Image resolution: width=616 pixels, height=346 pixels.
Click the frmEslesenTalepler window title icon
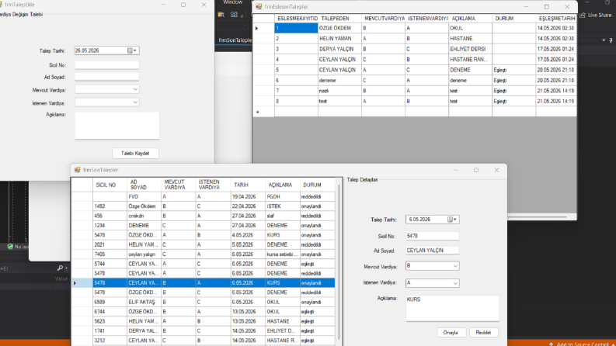pyautogui.click(x=259, y=7)
